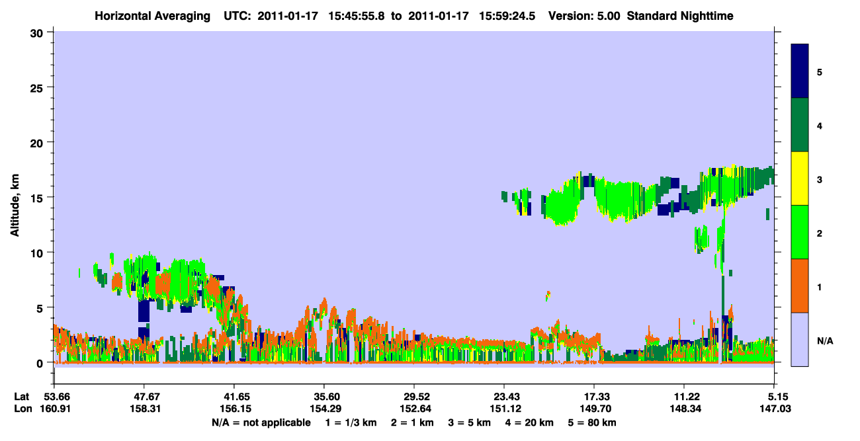Click the 'Lat' row label
The width and height of the screenshot is (860, 441).
(21, 397)
